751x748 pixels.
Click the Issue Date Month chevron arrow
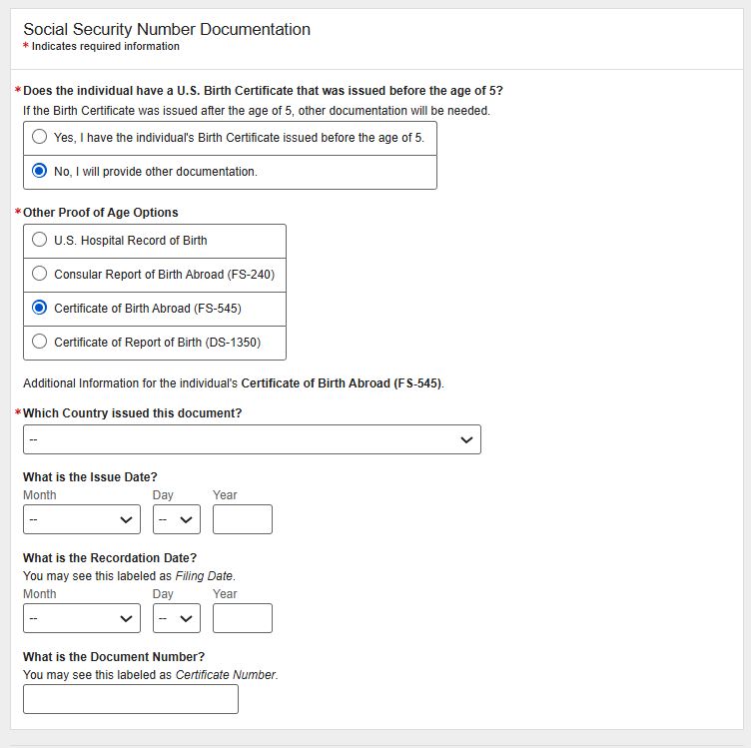click(x=126, y=519)
